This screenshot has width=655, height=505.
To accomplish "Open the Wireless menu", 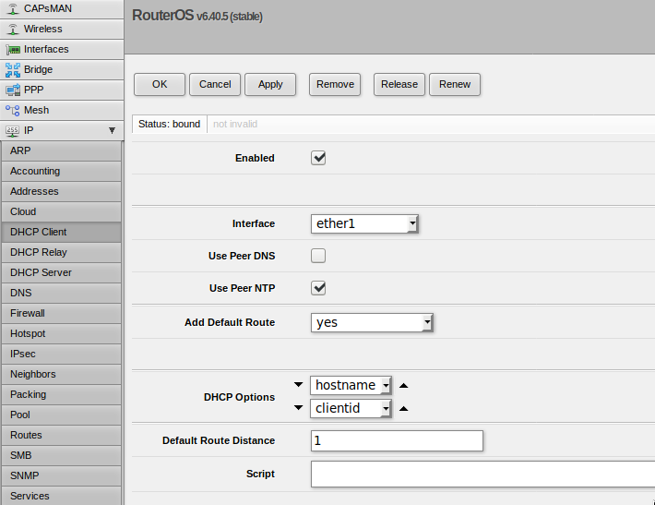I will [62, 29].
